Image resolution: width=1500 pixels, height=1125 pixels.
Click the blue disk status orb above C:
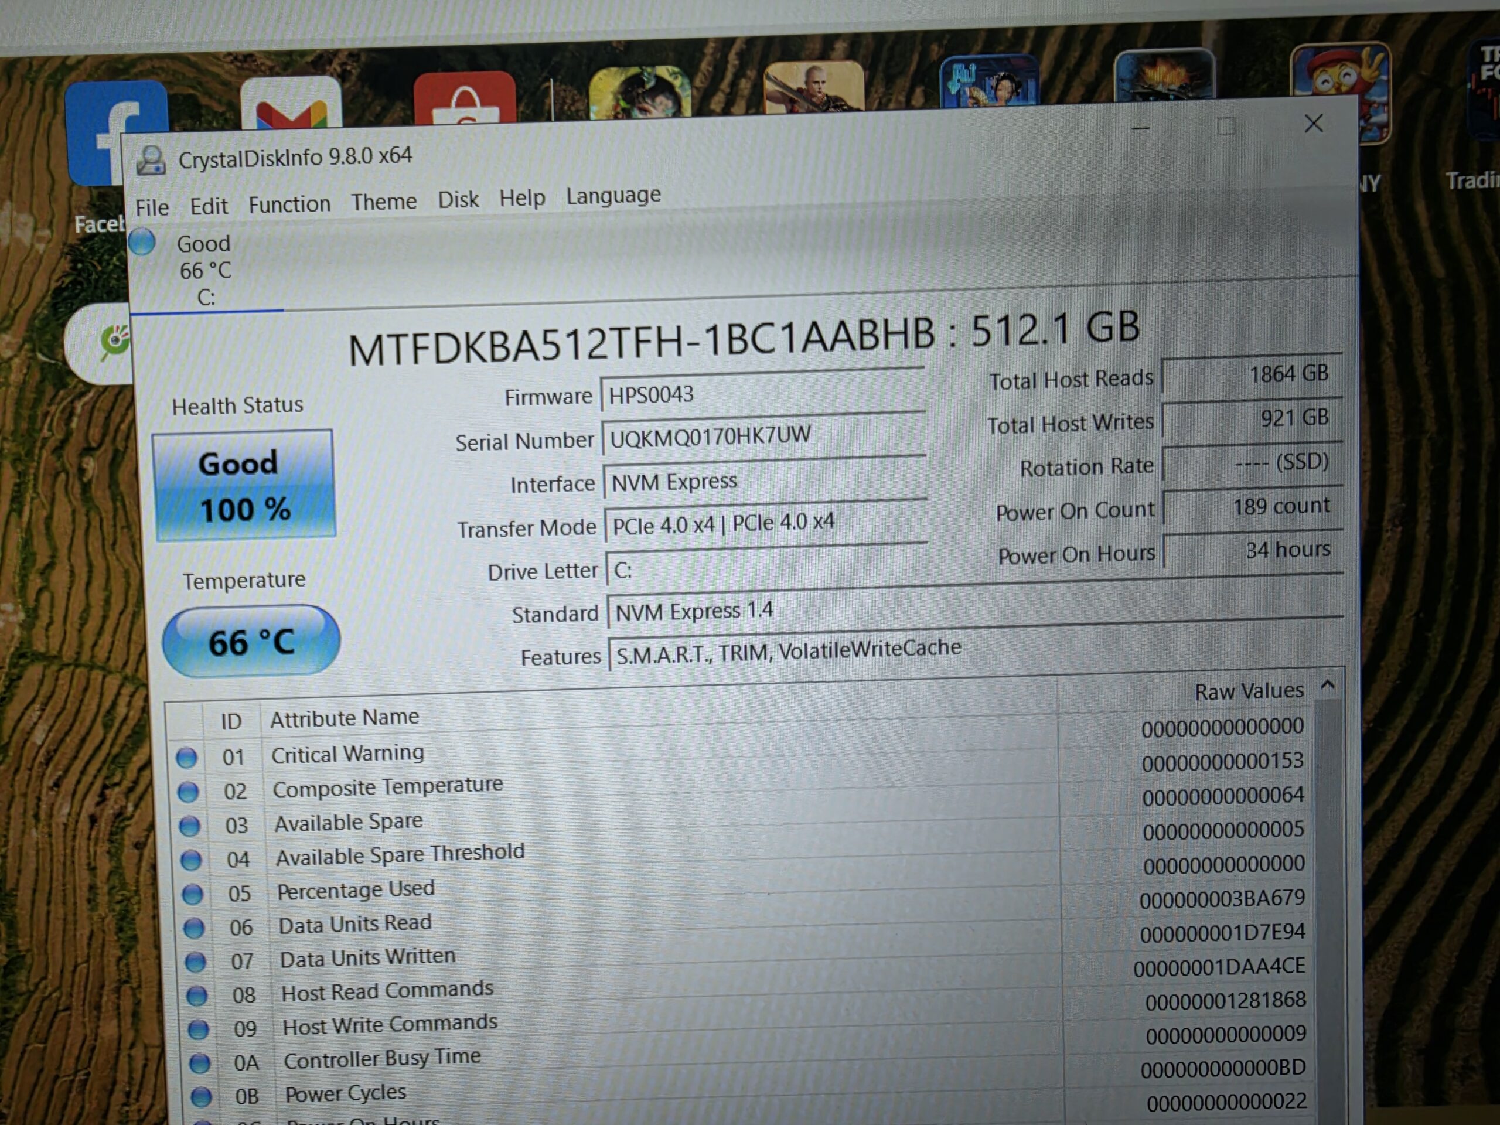click(142, 241)
